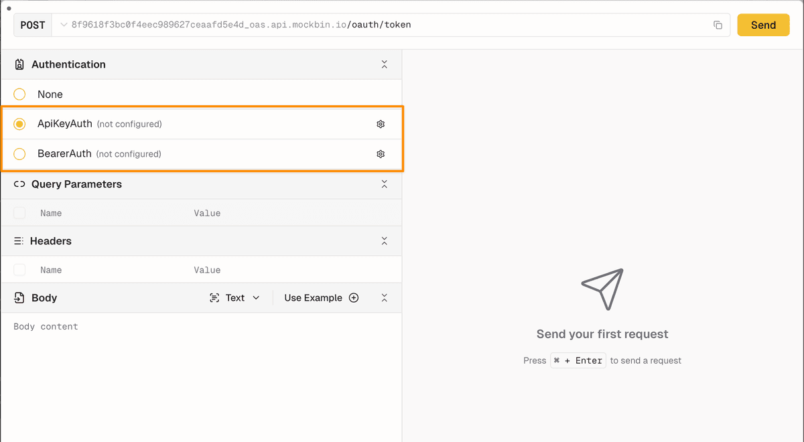Viewport: 804px width, 442px height.
Task: Toggle the Query Parameters row checkbox
Action: click(x=19, y=213)
